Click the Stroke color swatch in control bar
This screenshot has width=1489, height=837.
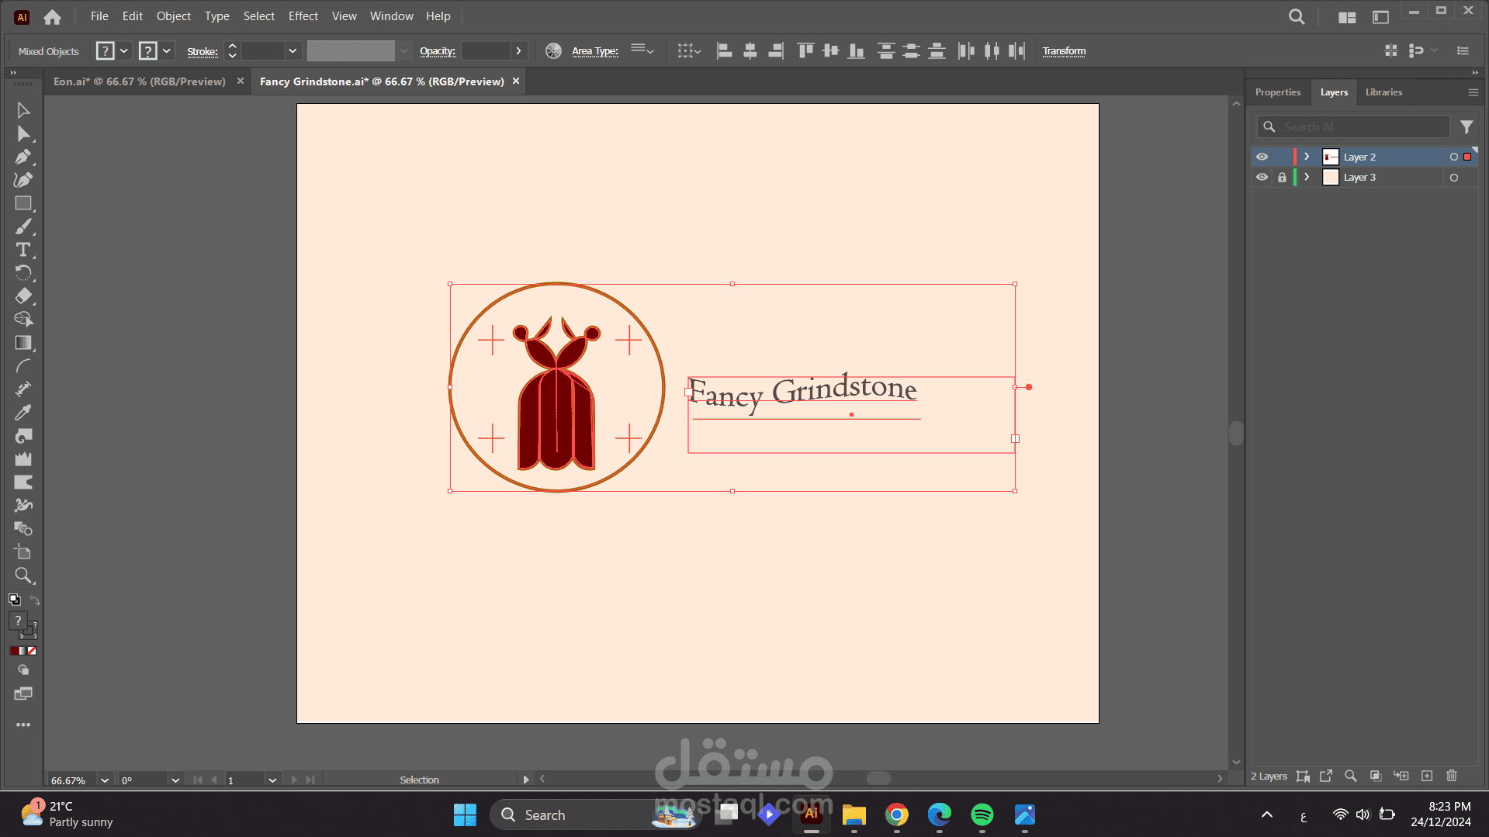coord(147,51)
